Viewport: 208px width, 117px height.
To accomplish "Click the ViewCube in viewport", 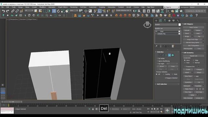I will (147, 24).
